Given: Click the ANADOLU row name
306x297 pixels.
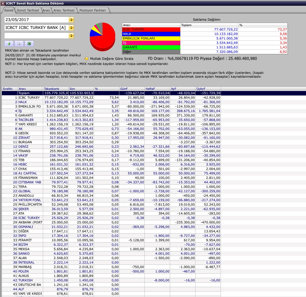Looking at the screenshot, I should [26, 196].
